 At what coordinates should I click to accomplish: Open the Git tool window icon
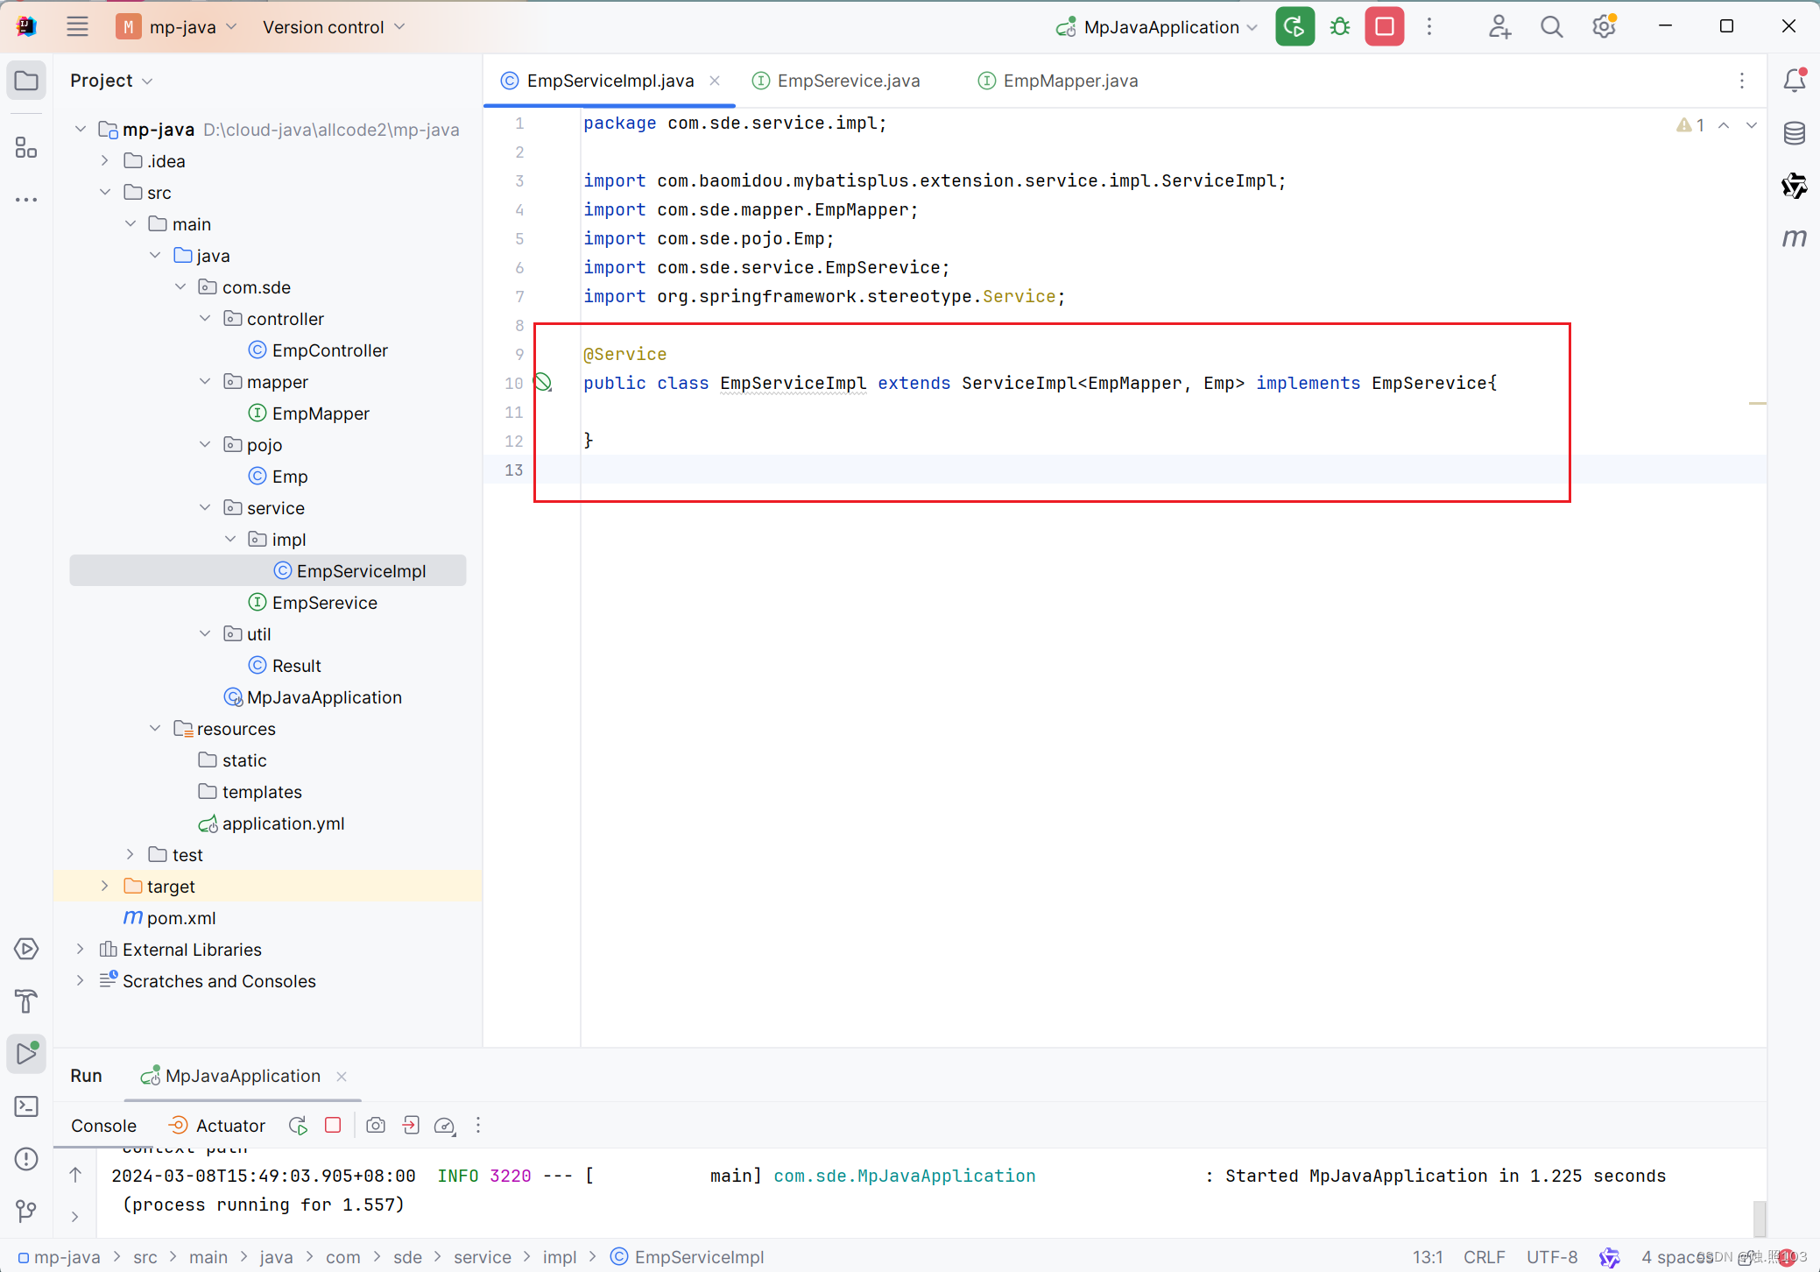pyautogui.click(x=26, y=1212)
